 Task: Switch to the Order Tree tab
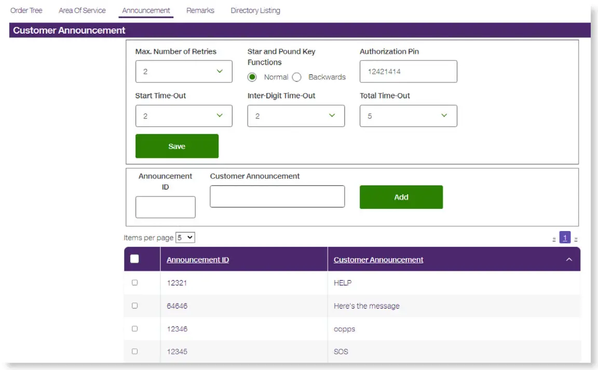click(x=26, y=10)
